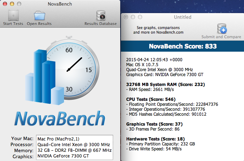Click the NovaBench stopwatch logo graphic
244x161 pixels.
62,70
